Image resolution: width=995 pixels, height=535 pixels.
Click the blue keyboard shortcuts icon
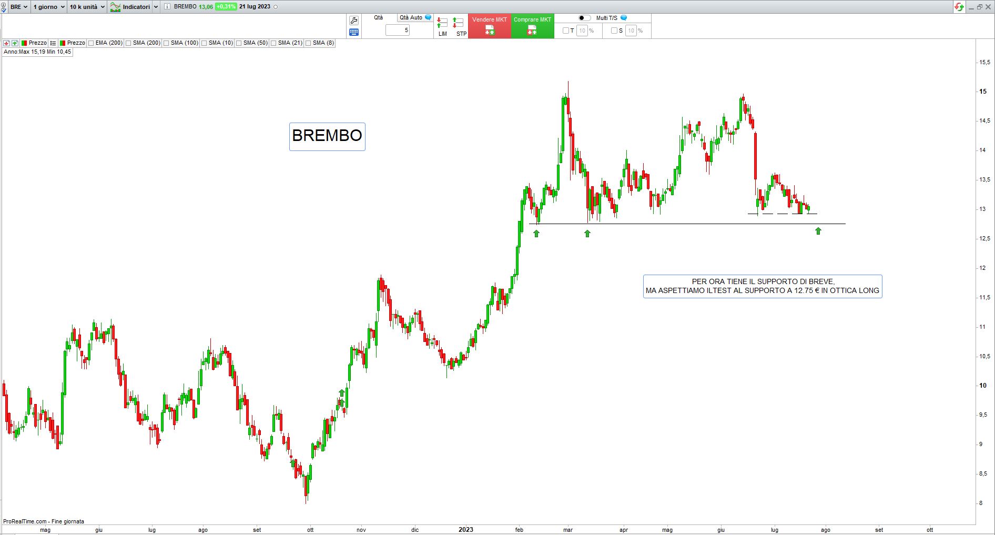[354, 32]
